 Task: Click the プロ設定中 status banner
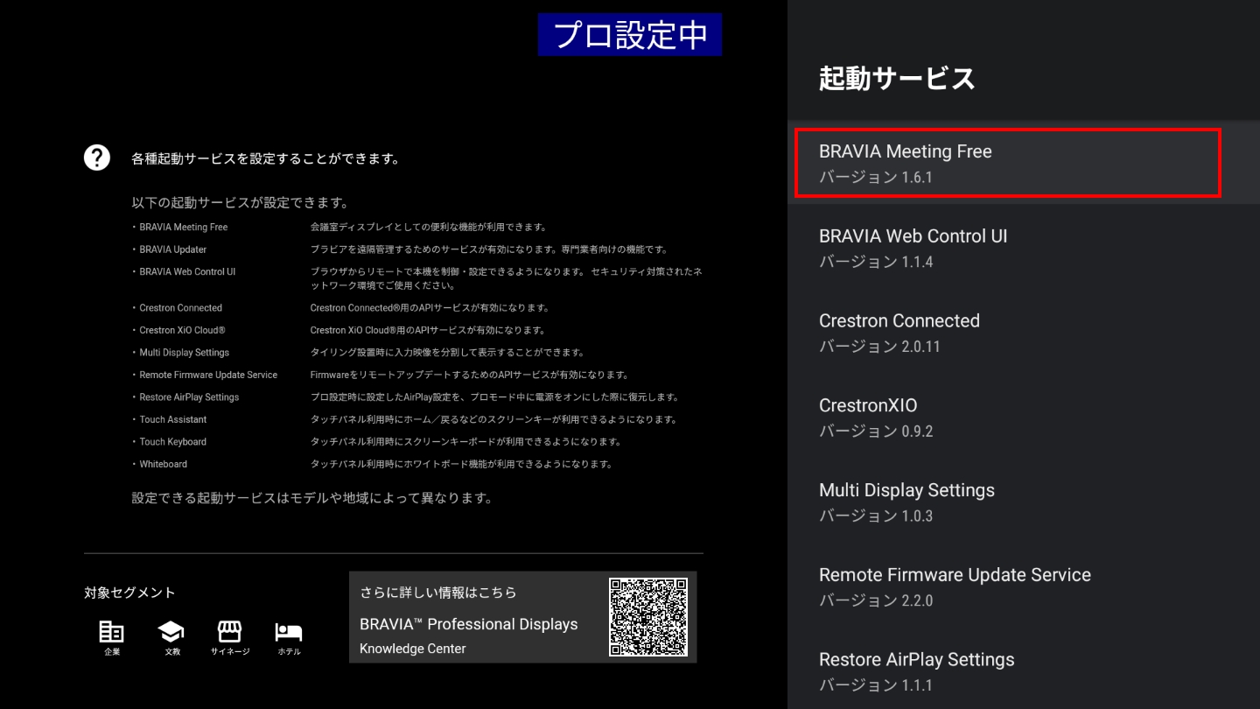pos(630,35)
